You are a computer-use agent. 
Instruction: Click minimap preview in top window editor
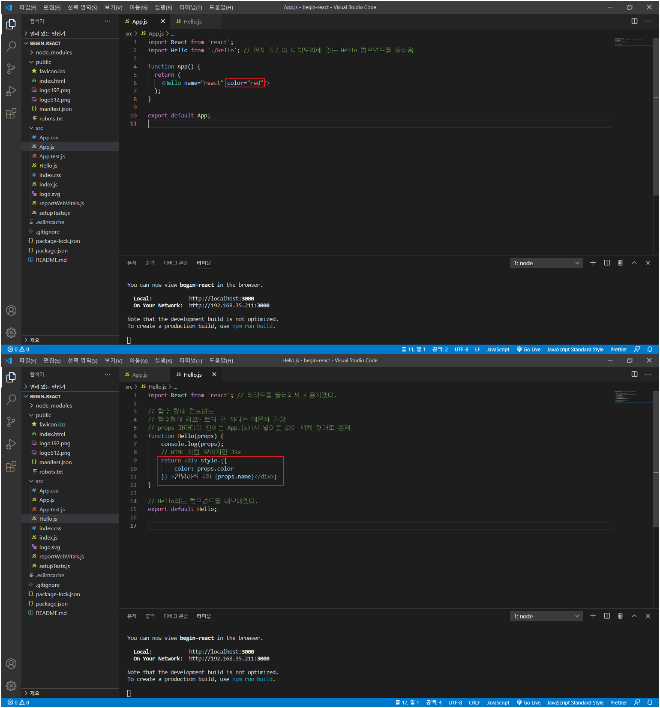tap(633, 42)
